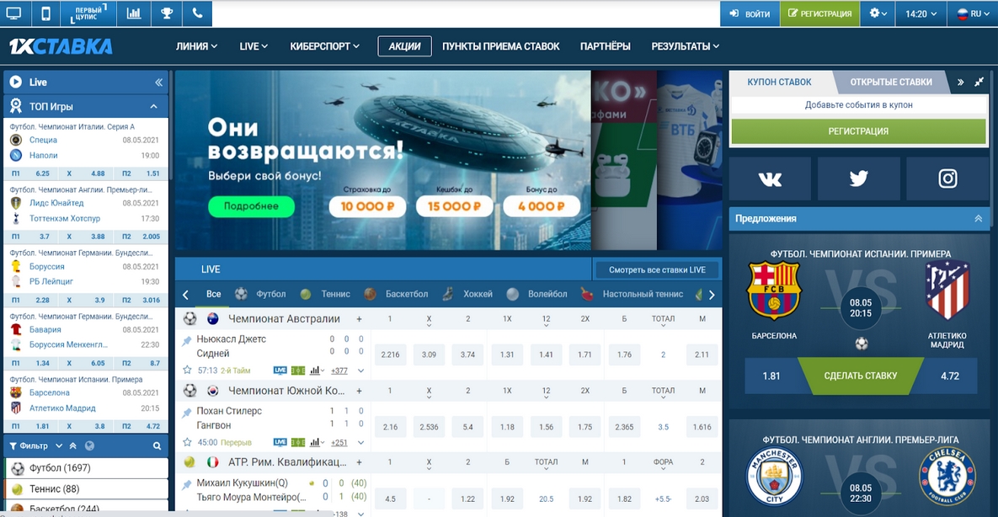Open the Акции menu item

pyautogui.click(x=405, y=46)
